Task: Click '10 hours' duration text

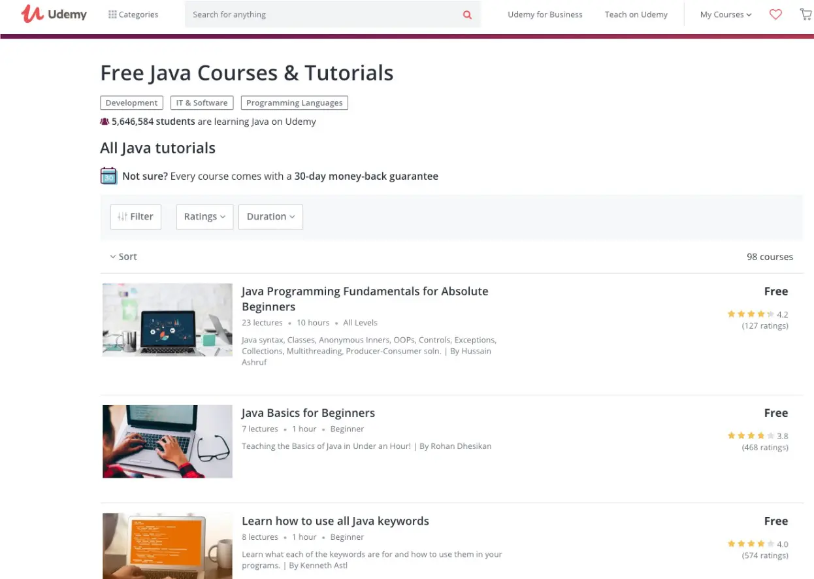Action: pyautogui.click(x=313, y=323)
